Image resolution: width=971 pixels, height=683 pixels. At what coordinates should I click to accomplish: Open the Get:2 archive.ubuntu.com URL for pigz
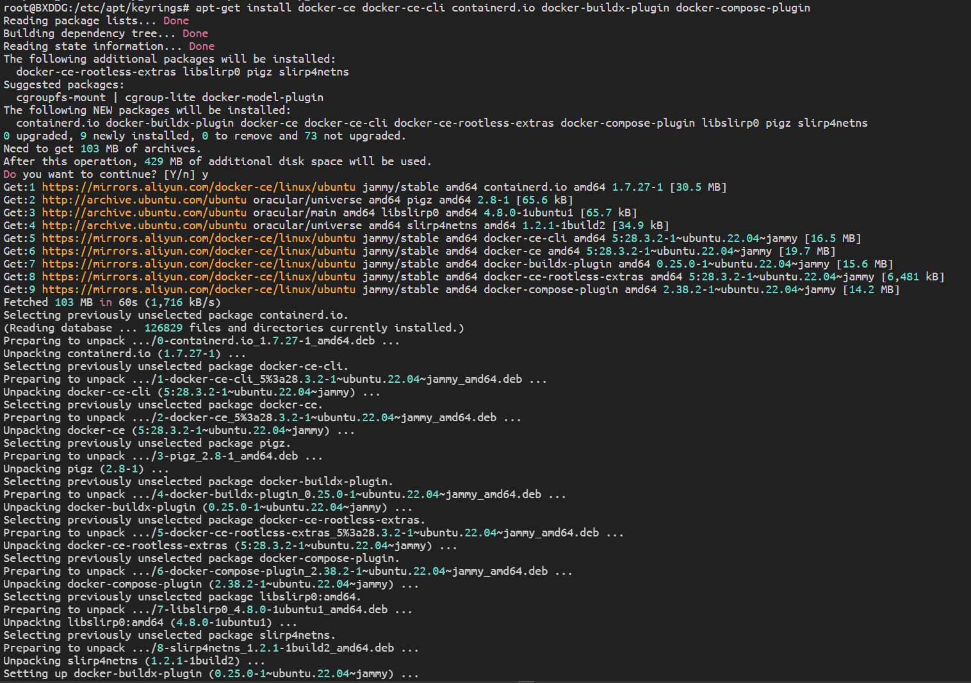coord(144,200)
